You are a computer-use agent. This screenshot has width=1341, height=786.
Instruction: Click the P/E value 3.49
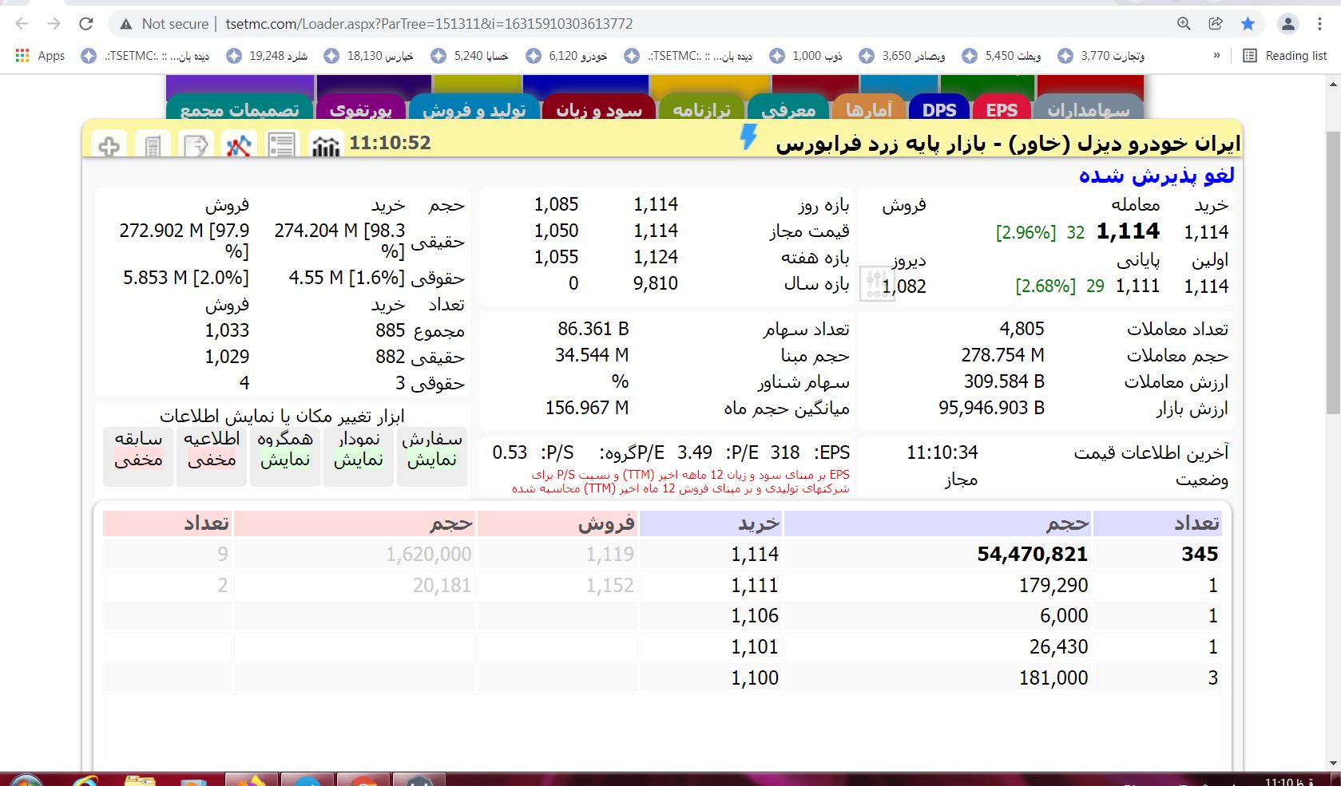(694, 452)
